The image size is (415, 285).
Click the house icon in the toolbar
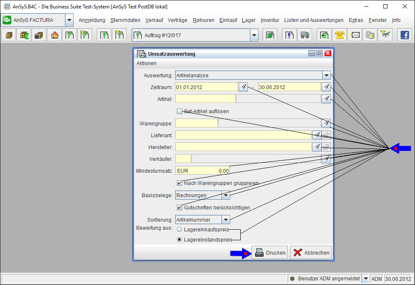tap(54, 35)
